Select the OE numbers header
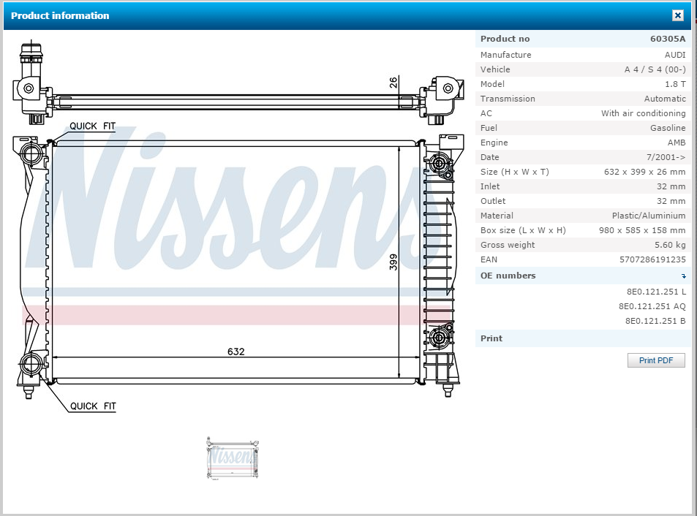Viewport: 697px width, 516px height. pos(583,276)
